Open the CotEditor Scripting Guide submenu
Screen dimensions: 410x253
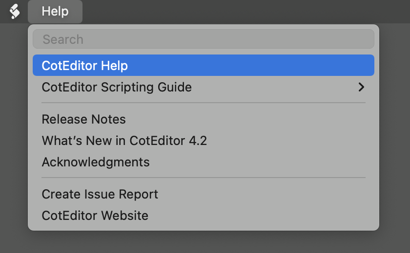(204, 87)
